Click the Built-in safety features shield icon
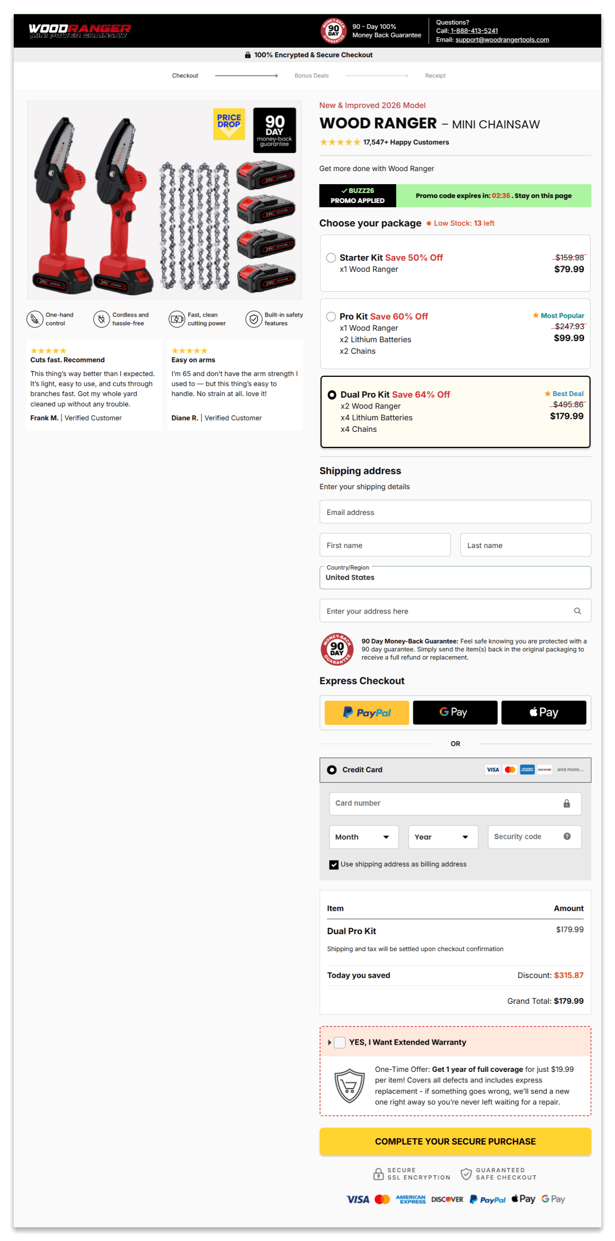Screen dimensions: 615x1241 [x=253, y=319]
